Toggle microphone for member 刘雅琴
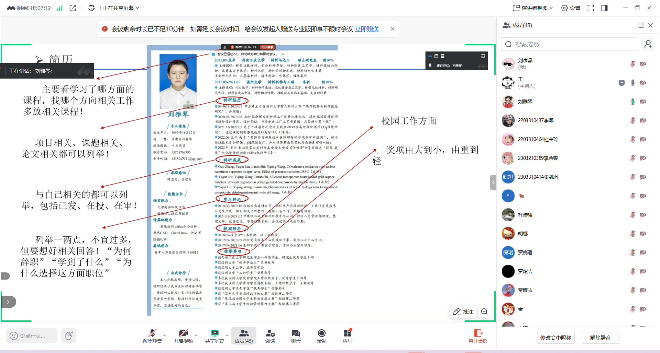Screen dimensions: 660x353 tap(632, 102)
